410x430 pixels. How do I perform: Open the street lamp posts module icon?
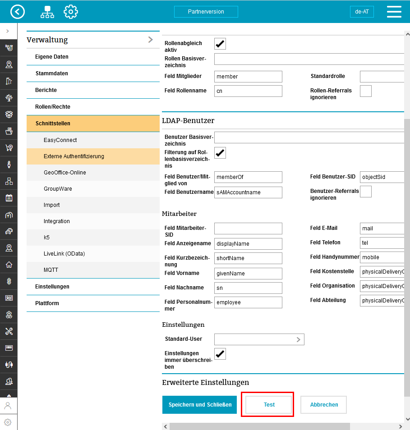9,81
